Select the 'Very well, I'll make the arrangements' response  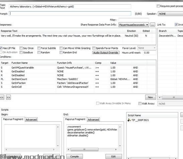pos(61,36)
